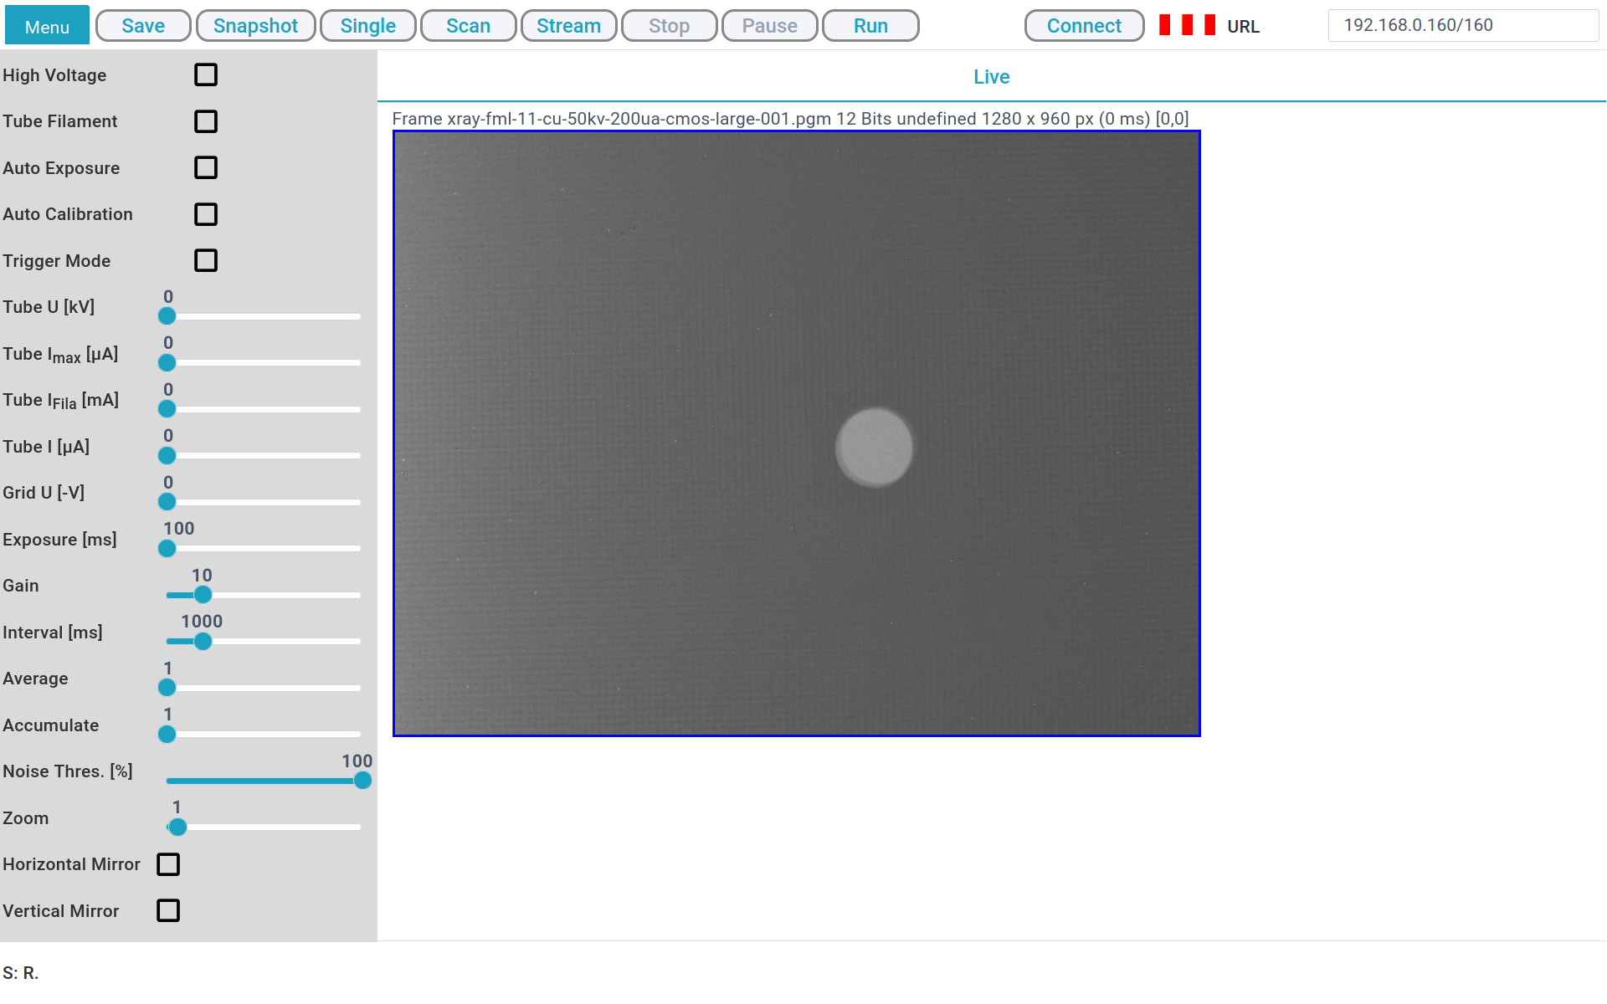The width and height of the screenshot is (1607, 1004).
Task: Switch to the Live tab
Action: coord(991,77)
